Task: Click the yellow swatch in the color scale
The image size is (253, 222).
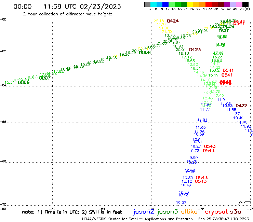Action: pyautogui.click(x=190, y=4)
